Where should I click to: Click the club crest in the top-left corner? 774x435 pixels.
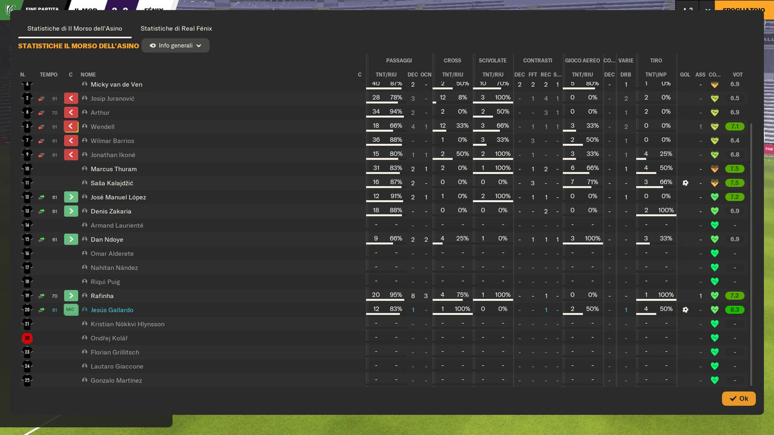coord(10,8)
